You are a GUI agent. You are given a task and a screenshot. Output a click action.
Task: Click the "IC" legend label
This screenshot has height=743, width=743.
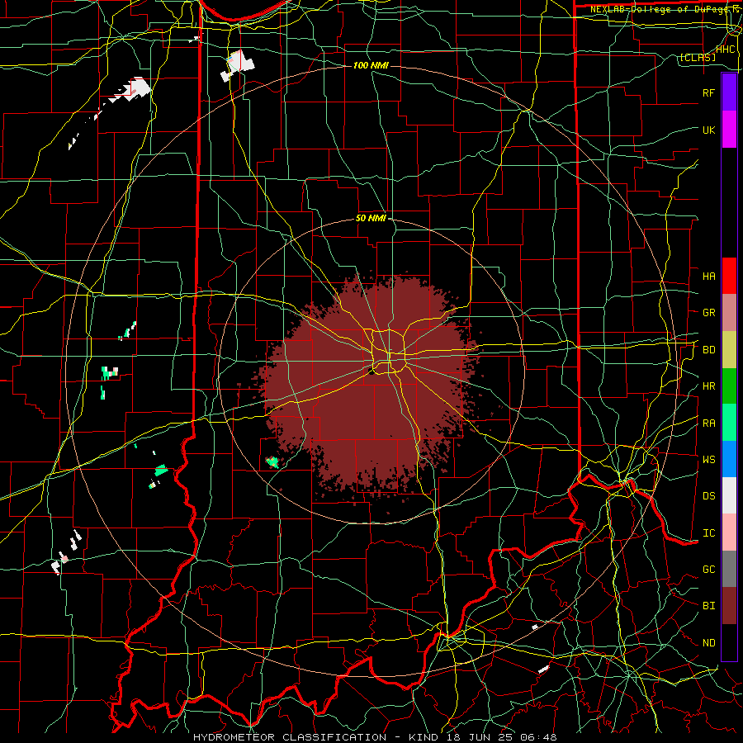(708, 533)
